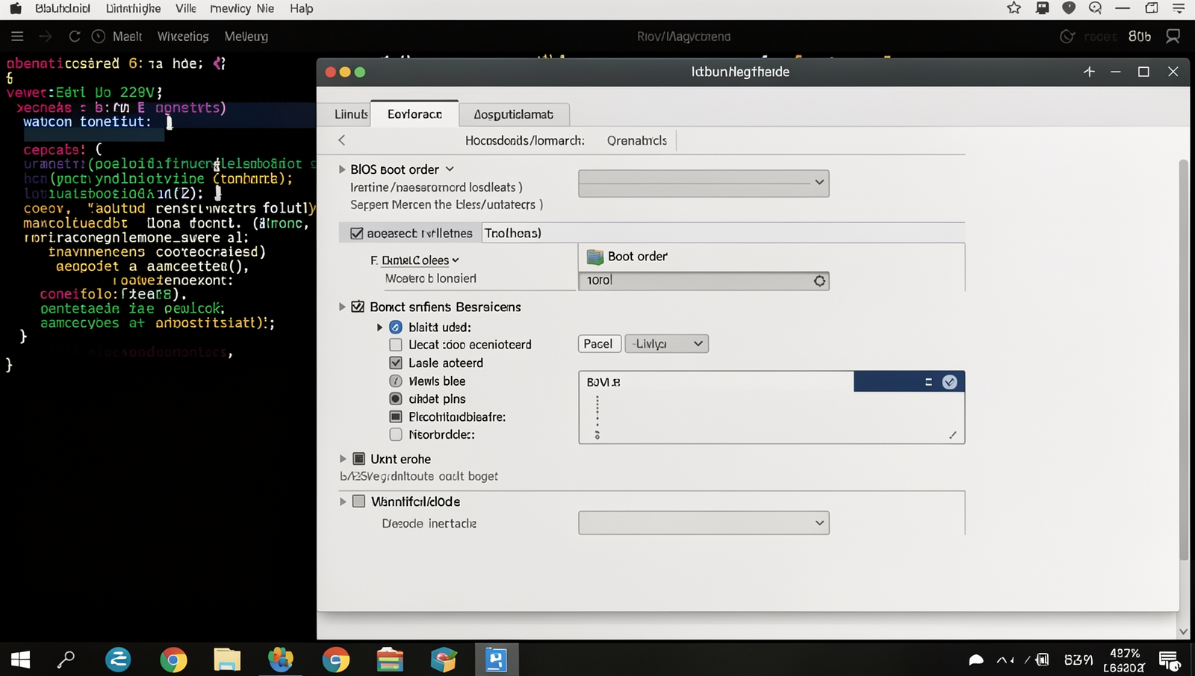Open the -Livlyc dropdown
The height and width of the screenshot is (676, 1195).
pyautogui.click(x=666, y=344)
